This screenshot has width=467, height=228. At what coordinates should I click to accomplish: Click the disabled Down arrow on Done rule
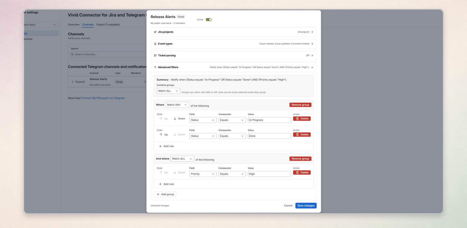[179, 135]
